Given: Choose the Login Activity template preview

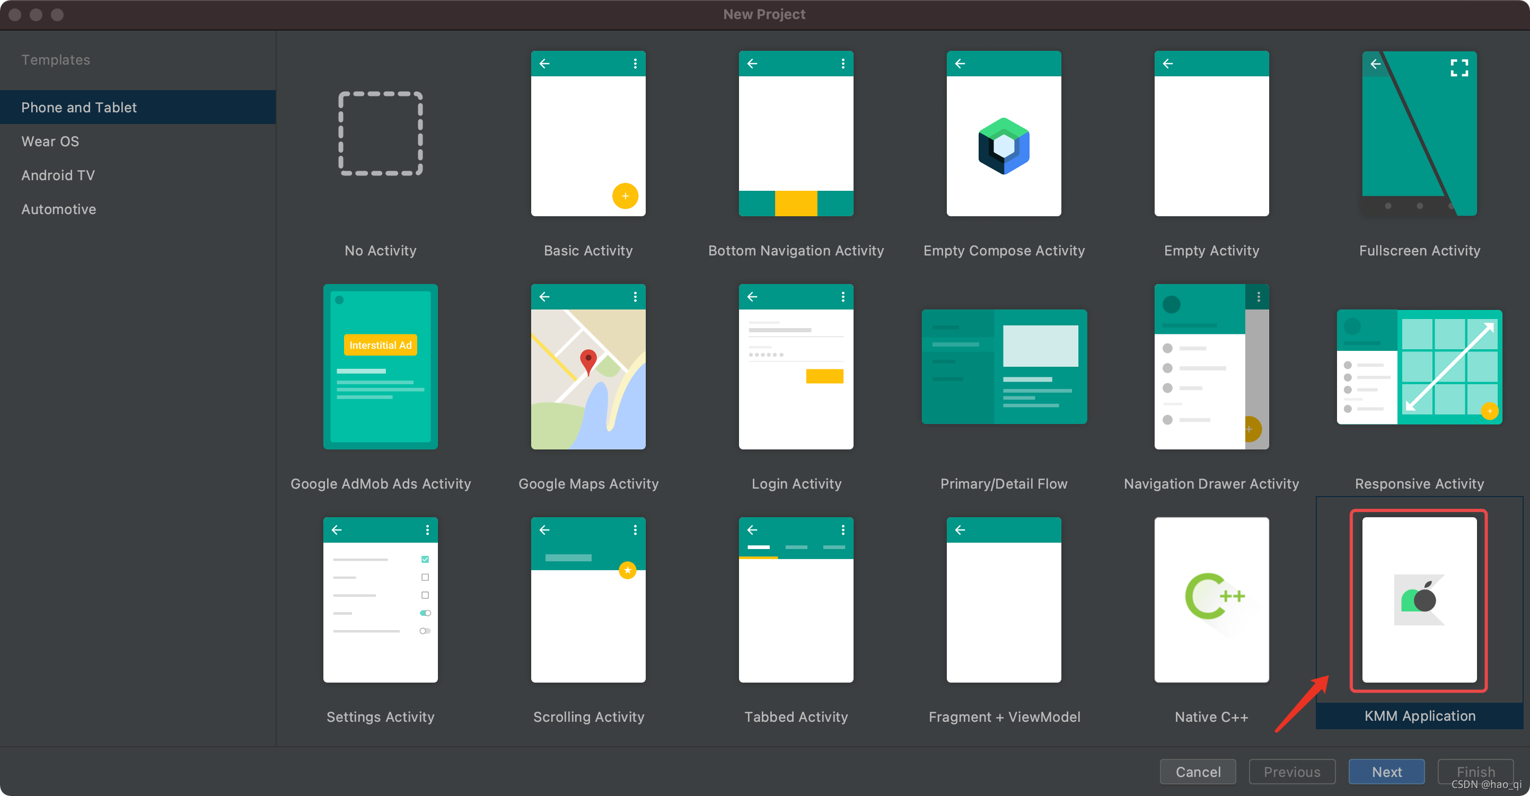Looking at the screenshot, I should click(796, 367).
